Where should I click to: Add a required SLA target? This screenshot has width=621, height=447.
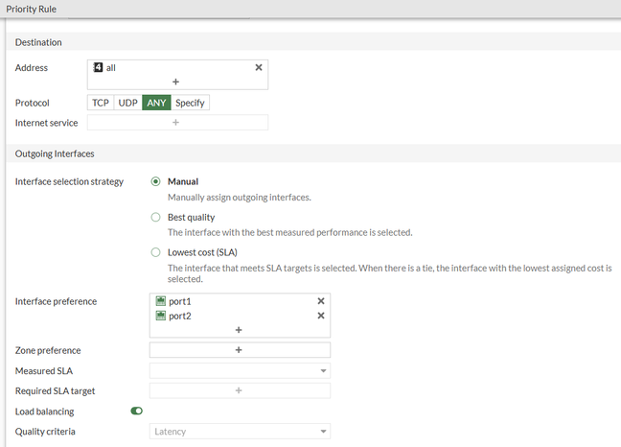tap(239, 390)
